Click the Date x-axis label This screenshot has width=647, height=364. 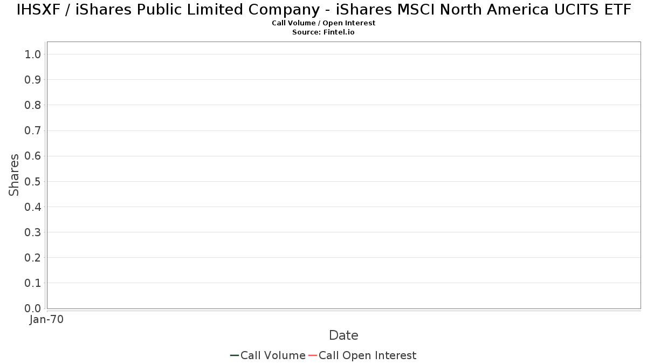[x=343, y=335]
